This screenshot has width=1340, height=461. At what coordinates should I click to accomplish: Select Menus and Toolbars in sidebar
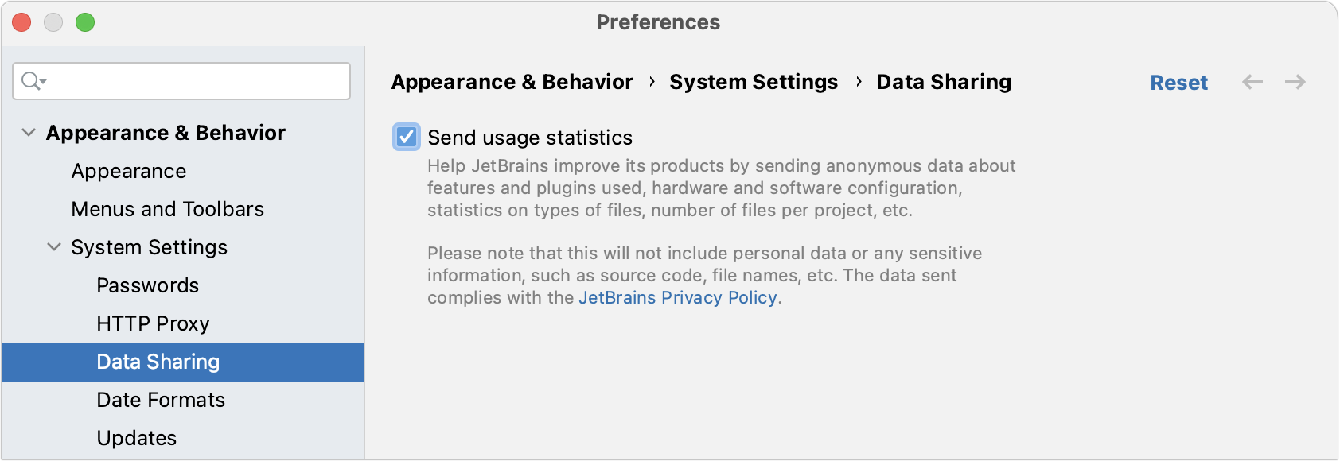tap(167, 209)
